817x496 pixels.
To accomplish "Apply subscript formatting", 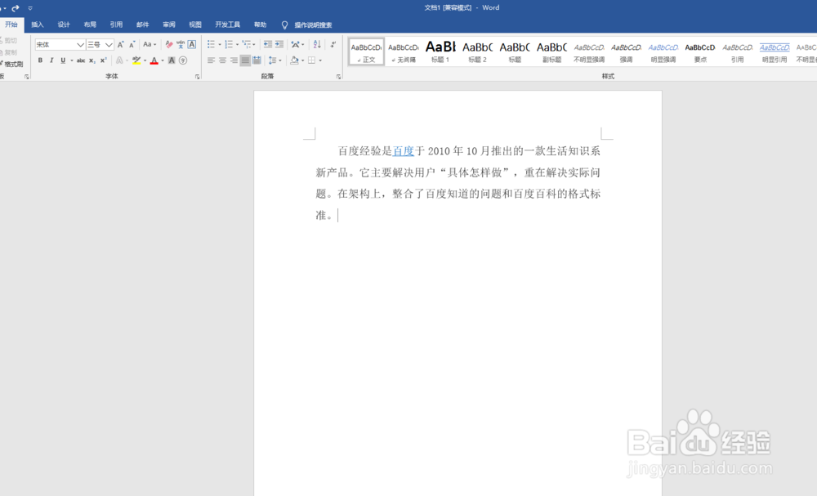I will click(x=92, y=60).
